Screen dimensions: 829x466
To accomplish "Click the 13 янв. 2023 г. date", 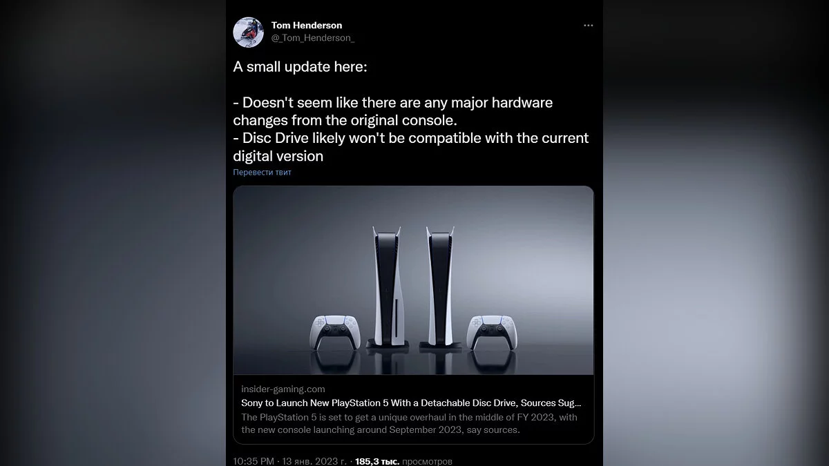I will [316, 460].
